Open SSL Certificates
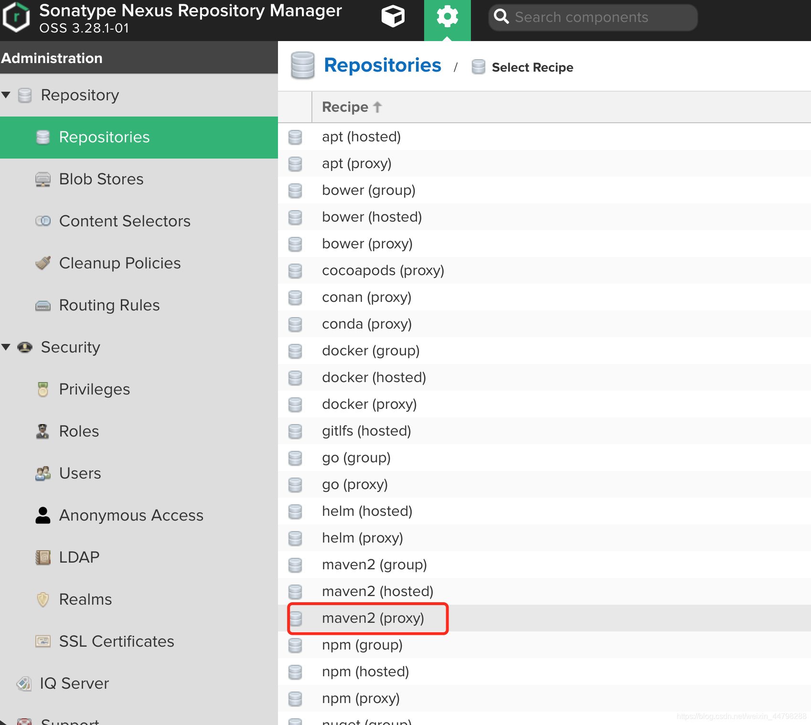This screenshot has width=811, height=725. 139,641
